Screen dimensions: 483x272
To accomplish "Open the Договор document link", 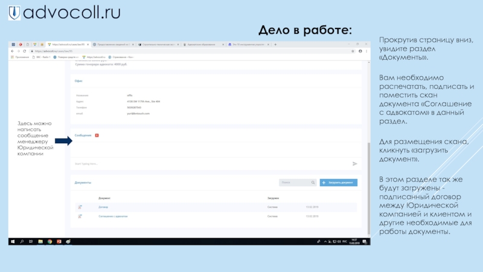I will pos(103,207).
